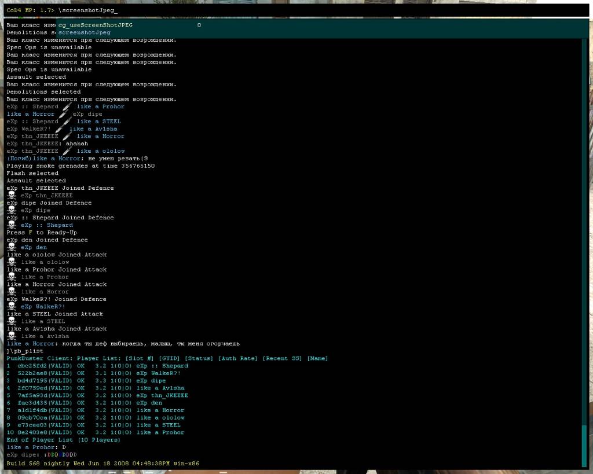
Task: Click the ']\pb_plist' command line
Action: pos(25,351)
